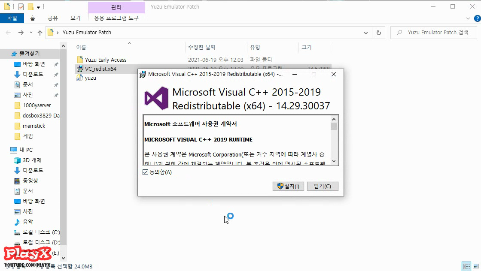
Task: Sort files by 이름 column
Action: coord(81,47)
